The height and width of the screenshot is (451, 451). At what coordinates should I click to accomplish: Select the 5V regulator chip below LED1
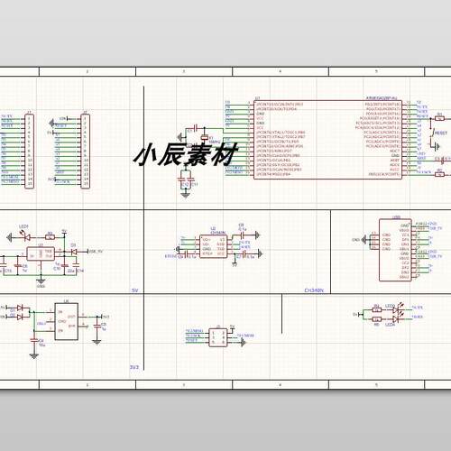click(41, 253)
